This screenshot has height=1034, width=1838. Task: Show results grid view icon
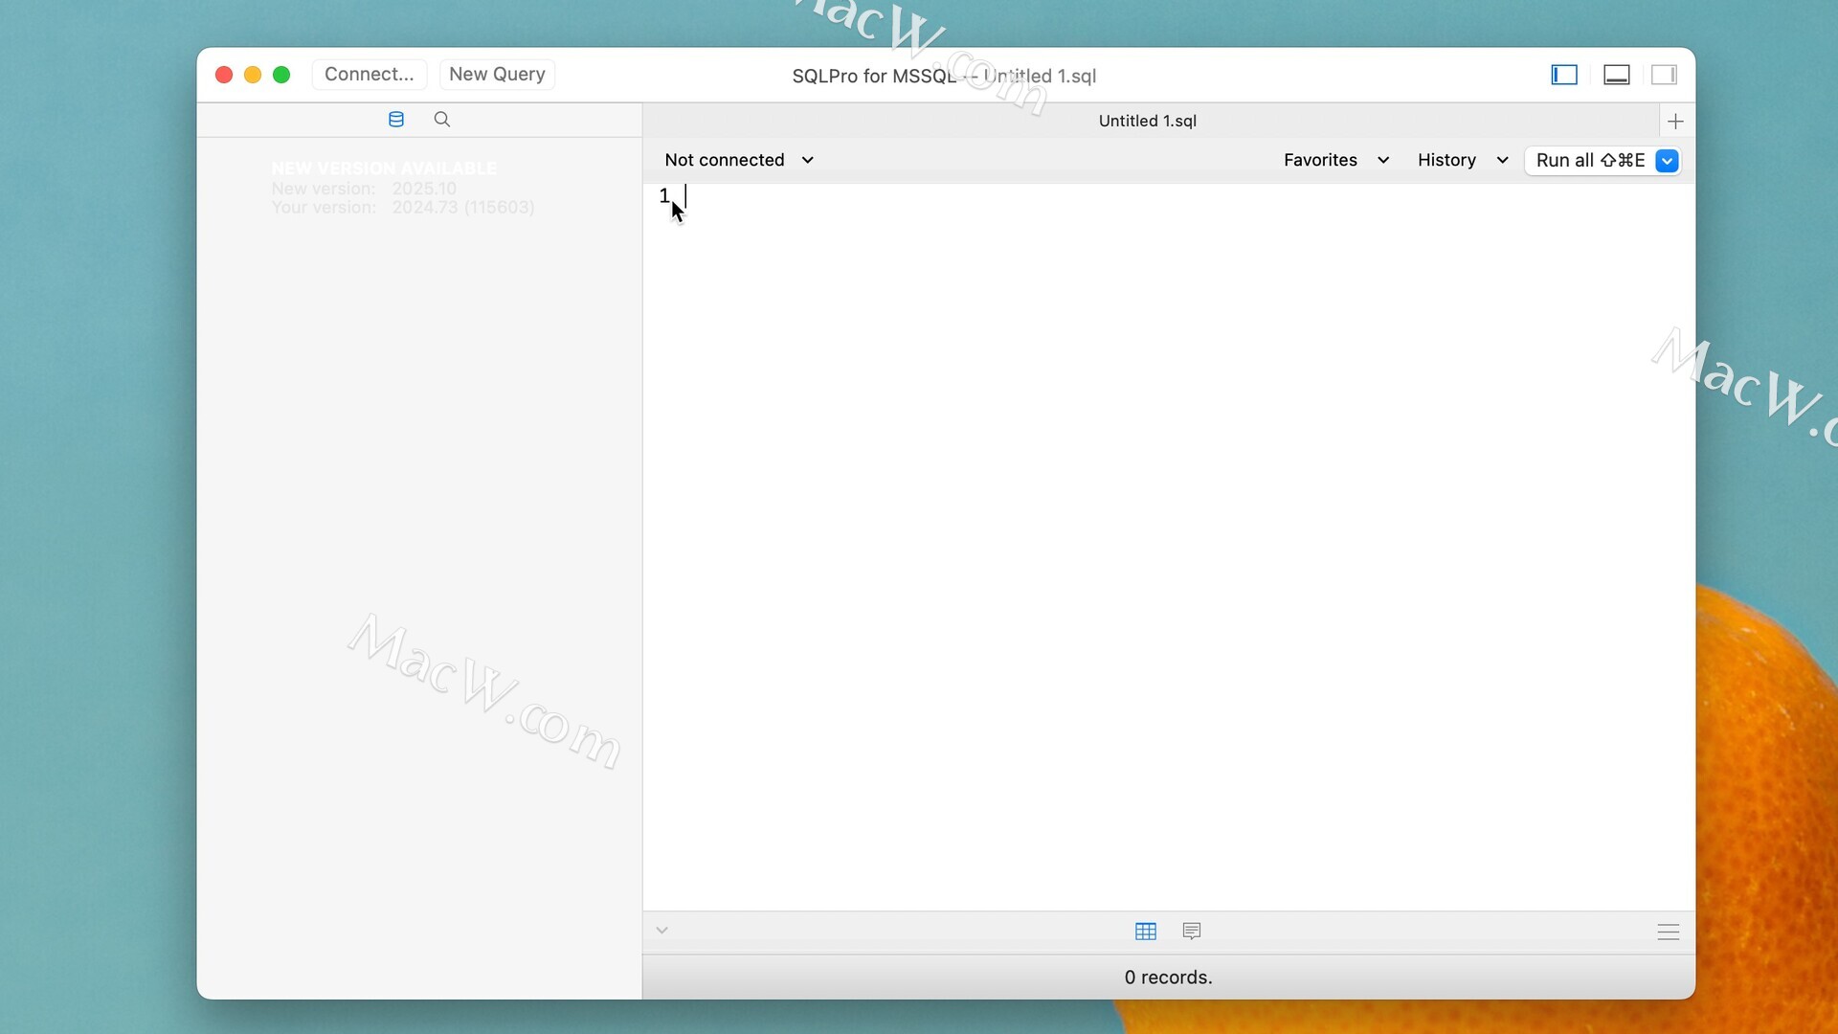click(1146, 932)
